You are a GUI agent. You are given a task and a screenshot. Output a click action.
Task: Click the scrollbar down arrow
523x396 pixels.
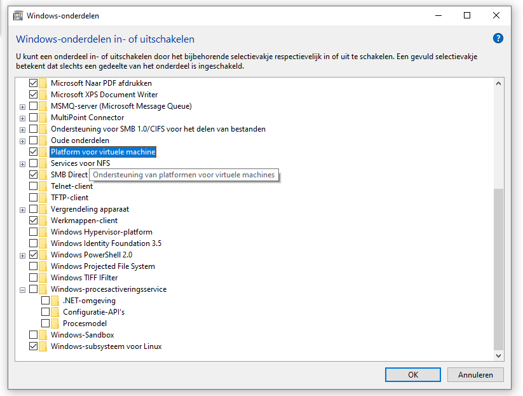click(x=498, y=355)
